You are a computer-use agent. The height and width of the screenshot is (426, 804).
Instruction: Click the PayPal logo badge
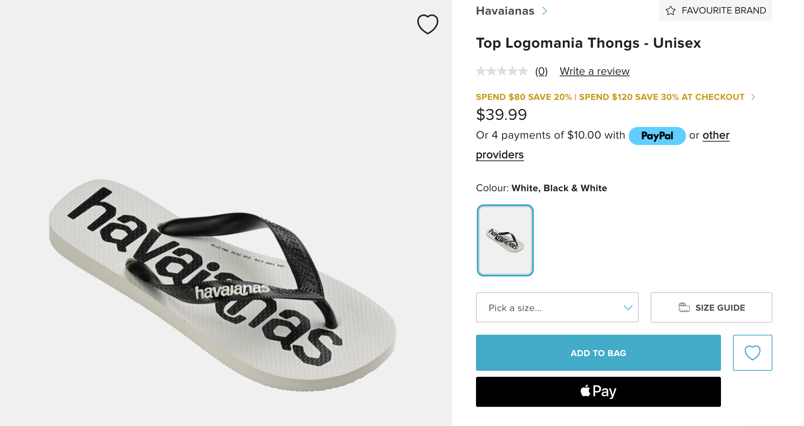click(657, 136)
